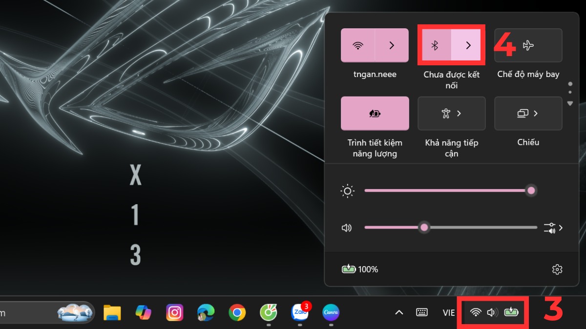
Task: Open Instagram from taskbar
Action: tap(174, 312)
